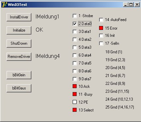Click the lMeldung4 status label
The height and width of the screenshot is (122, 141).
pos(48,56)
